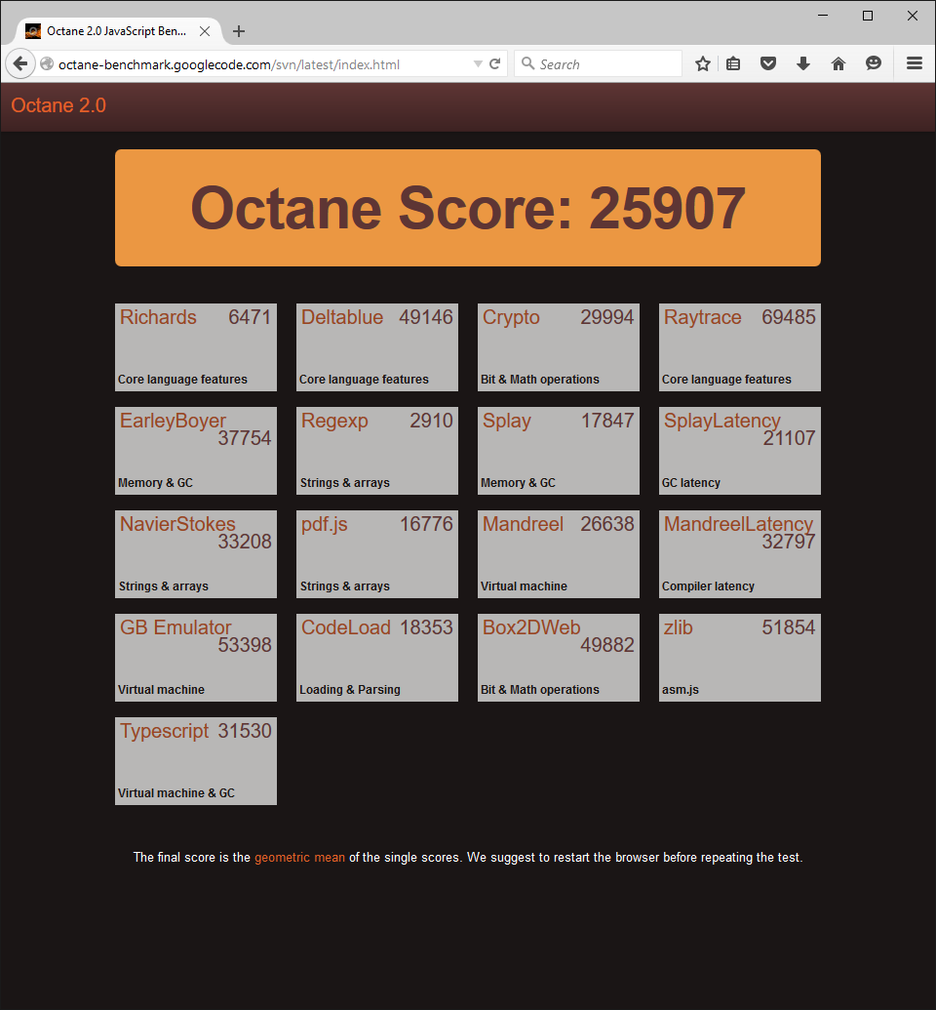
Task: Go back using the browser back arrow
Action: [x=20, y=63]
